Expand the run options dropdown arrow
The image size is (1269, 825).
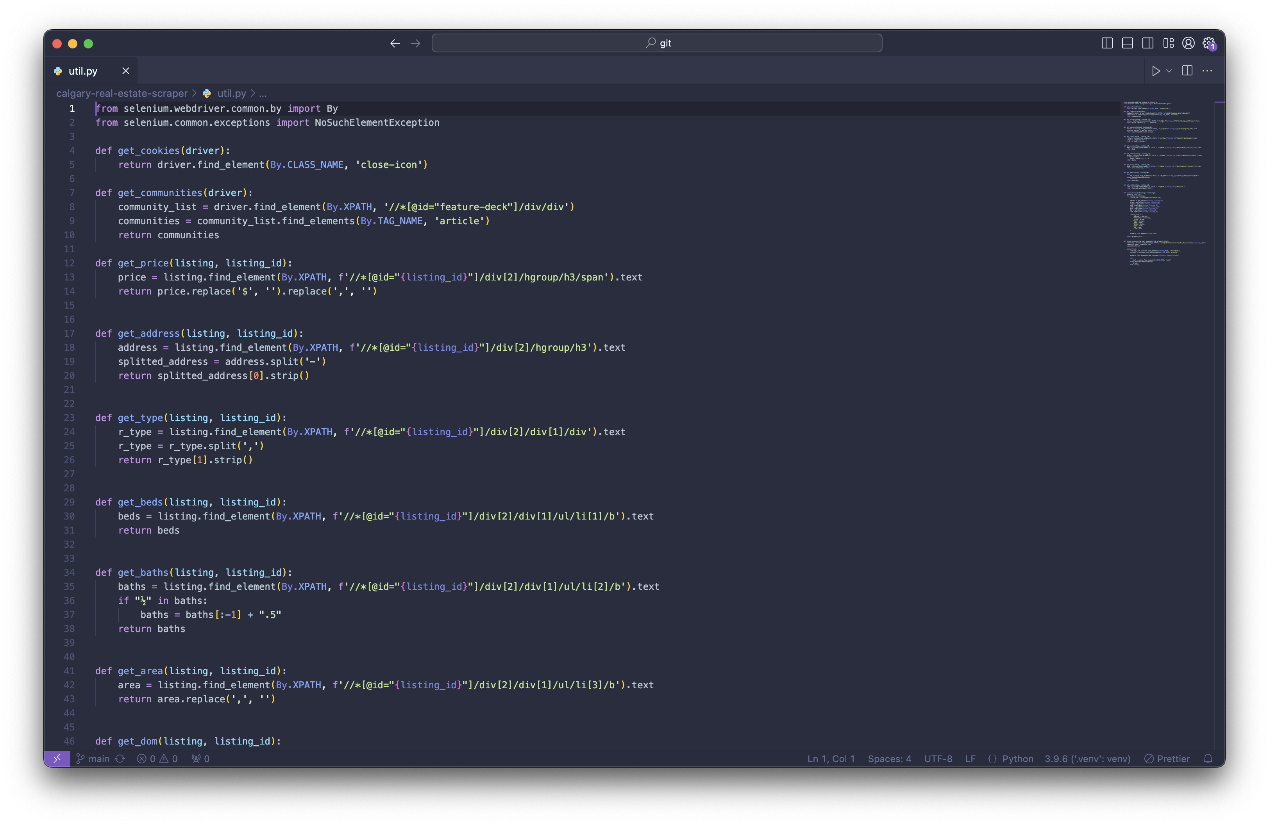pos(1169,71)
